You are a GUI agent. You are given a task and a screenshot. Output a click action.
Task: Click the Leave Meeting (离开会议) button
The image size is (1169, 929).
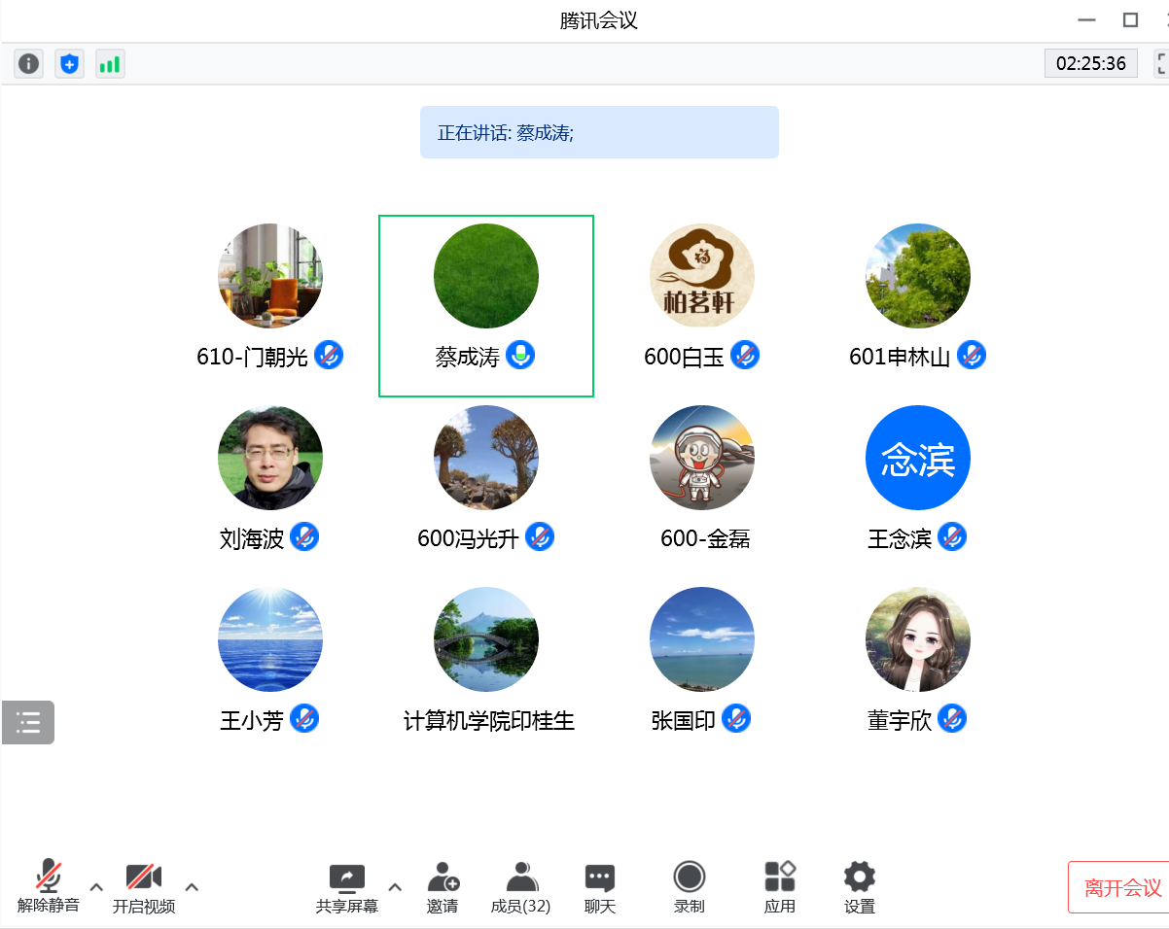click(x=1121, y=887)
